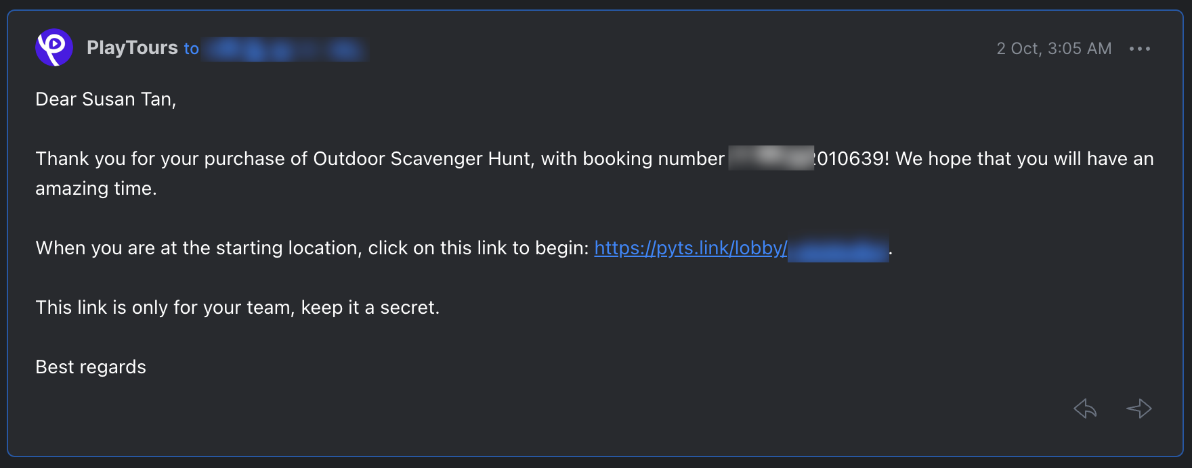
Task: Open the three-dot more options menu
Action: pyautogui.click(x=1140, y=49)
